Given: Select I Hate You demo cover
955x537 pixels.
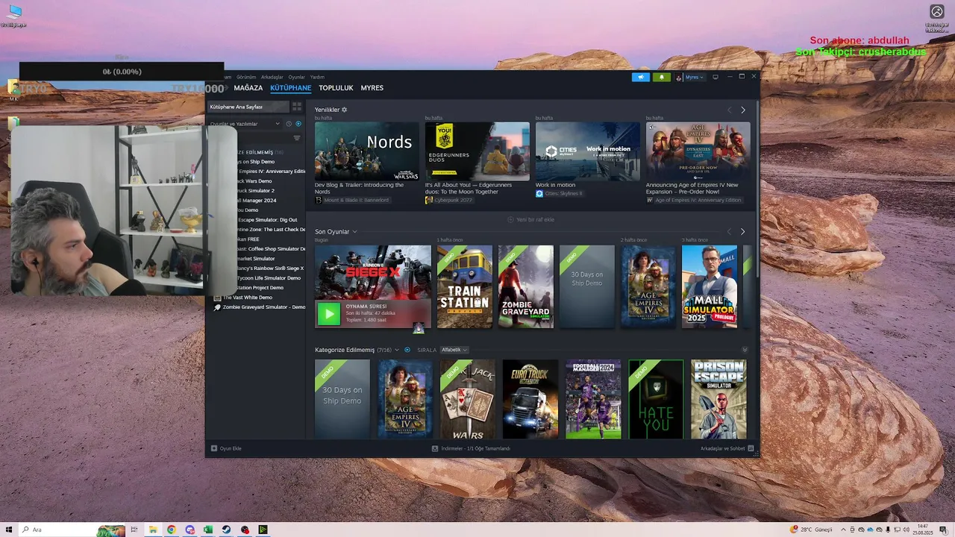Looking at the screenshot, I should tap(656, 399).
